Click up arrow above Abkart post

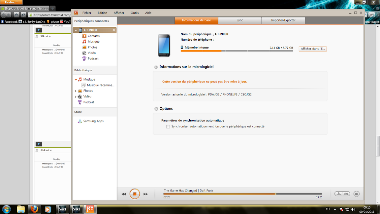pos(39,144)
